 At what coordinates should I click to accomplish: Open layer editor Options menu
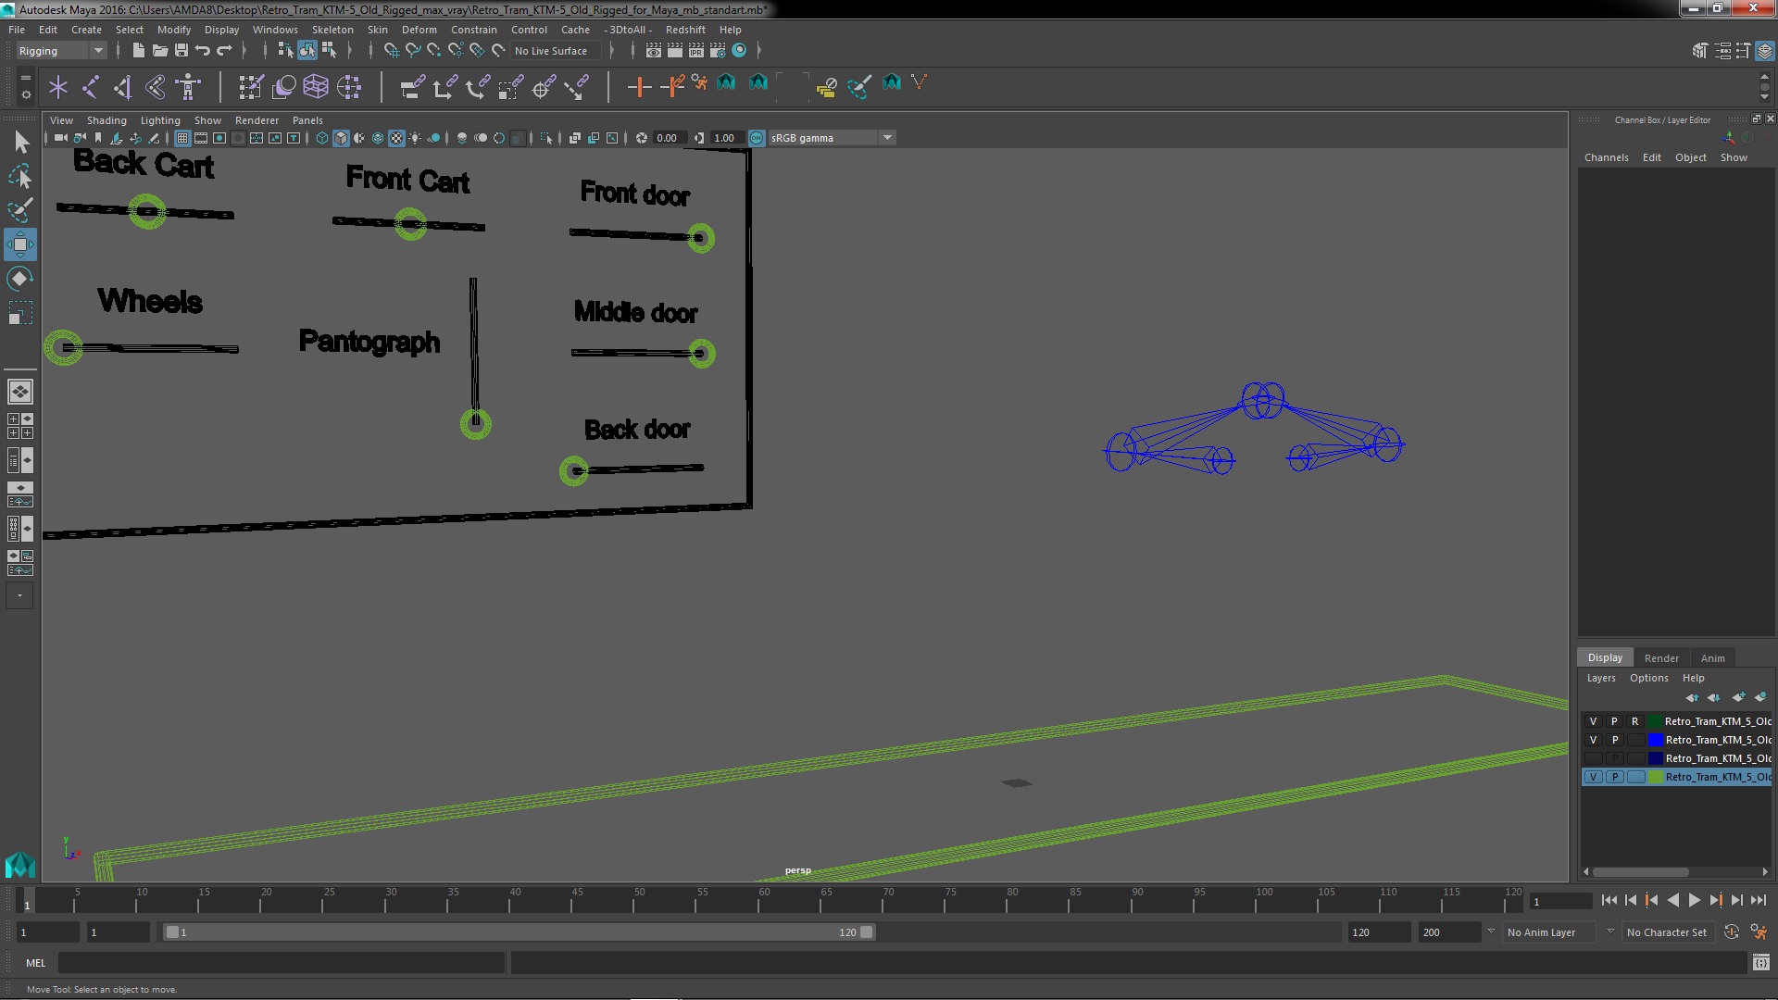coord(1648,678)
